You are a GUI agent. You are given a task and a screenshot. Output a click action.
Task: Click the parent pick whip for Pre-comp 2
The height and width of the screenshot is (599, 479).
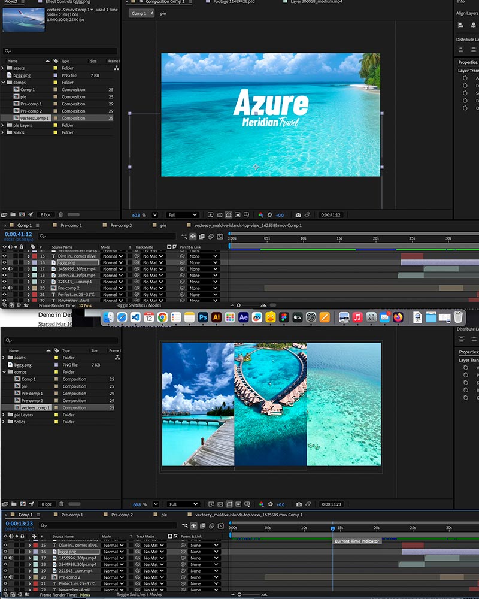pyautogui.click(x=181, y=288)
